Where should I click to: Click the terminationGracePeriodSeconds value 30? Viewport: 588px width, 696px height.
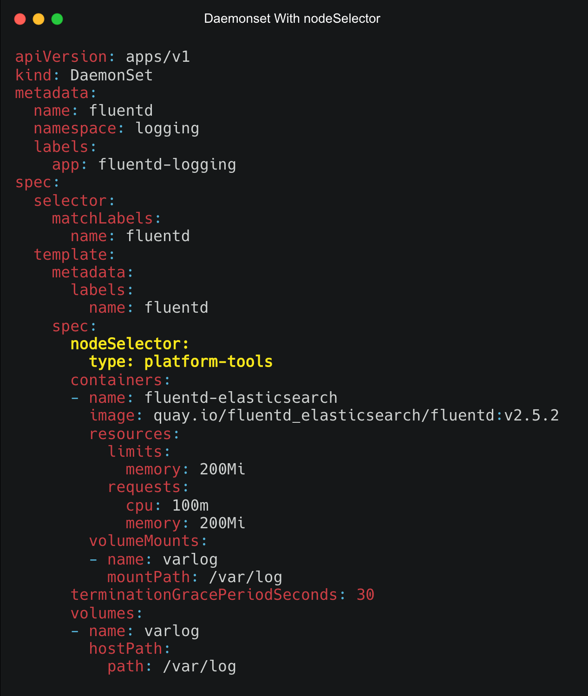pos(366,595)
